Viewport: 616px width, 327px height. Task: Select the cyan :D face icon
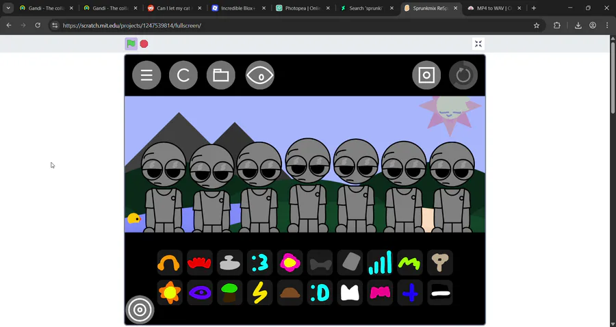tap(320, 293)
